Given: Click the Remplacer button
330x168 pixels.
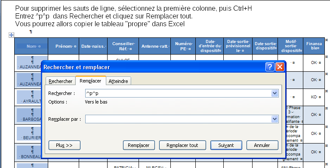Looking at the screenshot, I should pos(139,145).
